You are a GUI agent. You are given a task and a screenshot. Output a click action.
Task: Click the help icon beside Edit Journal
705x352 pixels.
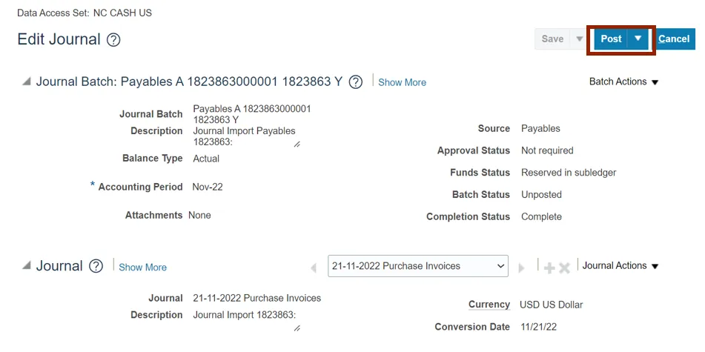113,40
